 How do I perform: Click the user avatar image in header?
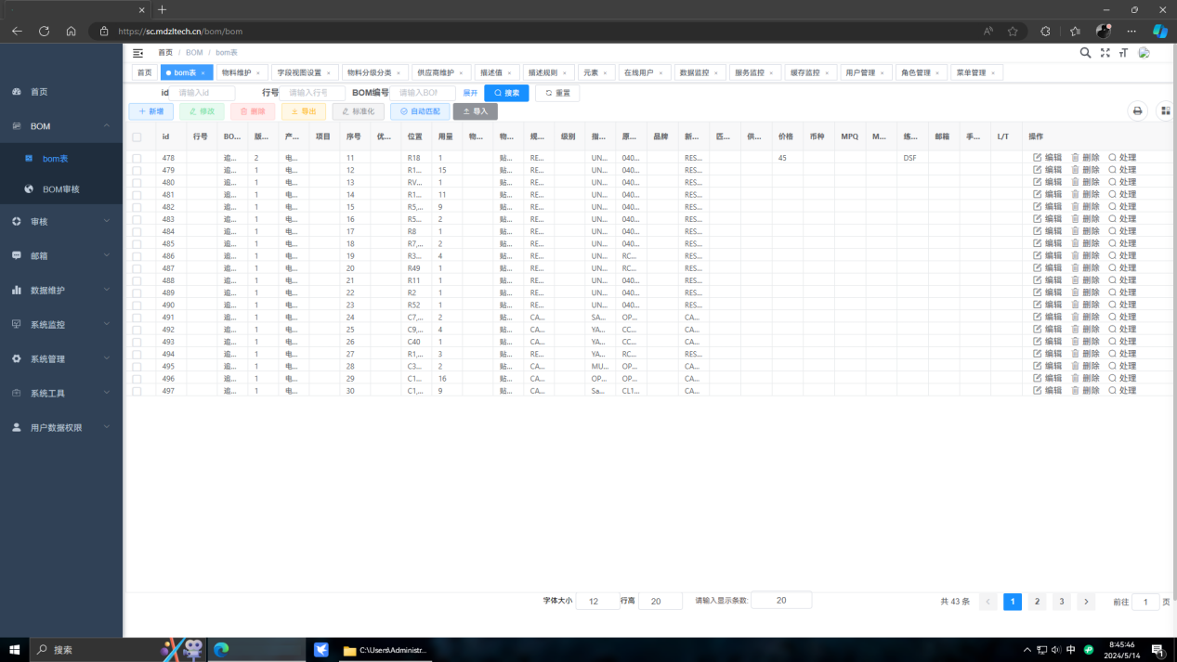1144,53
